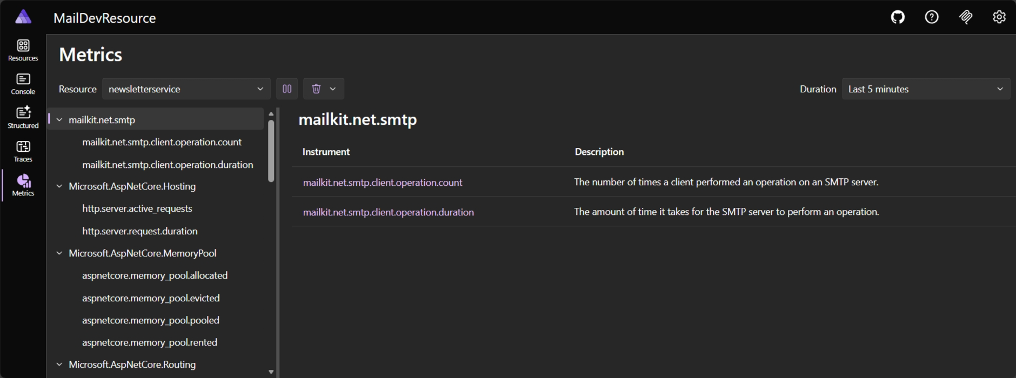Click the MailDevResource app title

click(x=105, y=18)
